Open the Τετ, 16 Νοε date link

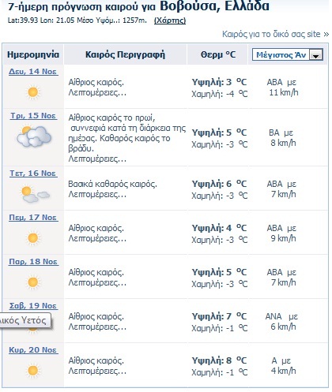(x=33, y=174)
